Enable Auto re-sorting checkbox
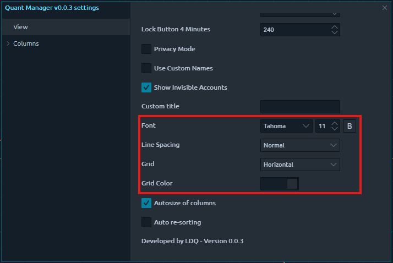 pyautogui.click(x=146, y=222)
